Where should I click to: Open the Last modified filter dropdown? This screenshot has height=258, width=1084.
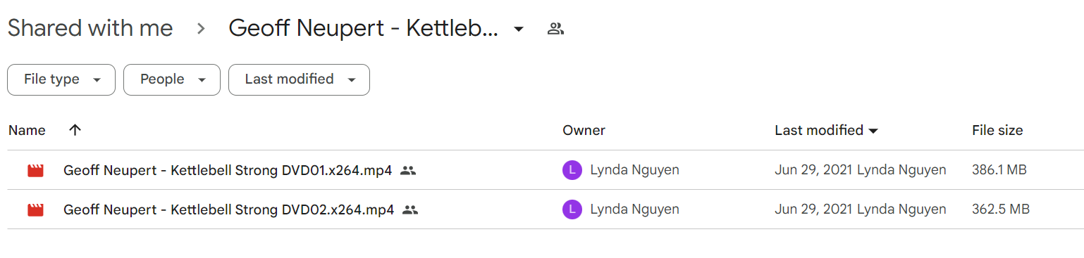point(299,79)
